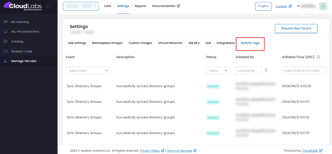Switch to the Lab settings tab

77,43
